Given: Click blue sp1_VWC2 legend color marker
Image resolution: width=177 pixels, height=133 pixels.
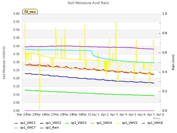Looking at the screenshot, I should (x=42, y=123).
